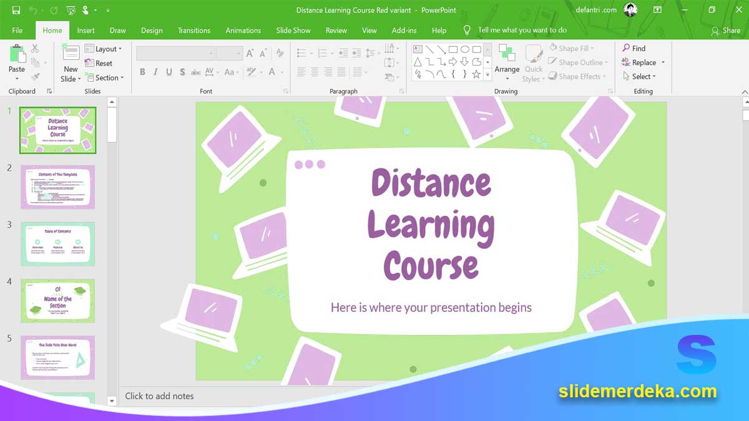
Task: Open the Arrange dropdown menu
Action: pyautogui.click(x=507, y=63)
